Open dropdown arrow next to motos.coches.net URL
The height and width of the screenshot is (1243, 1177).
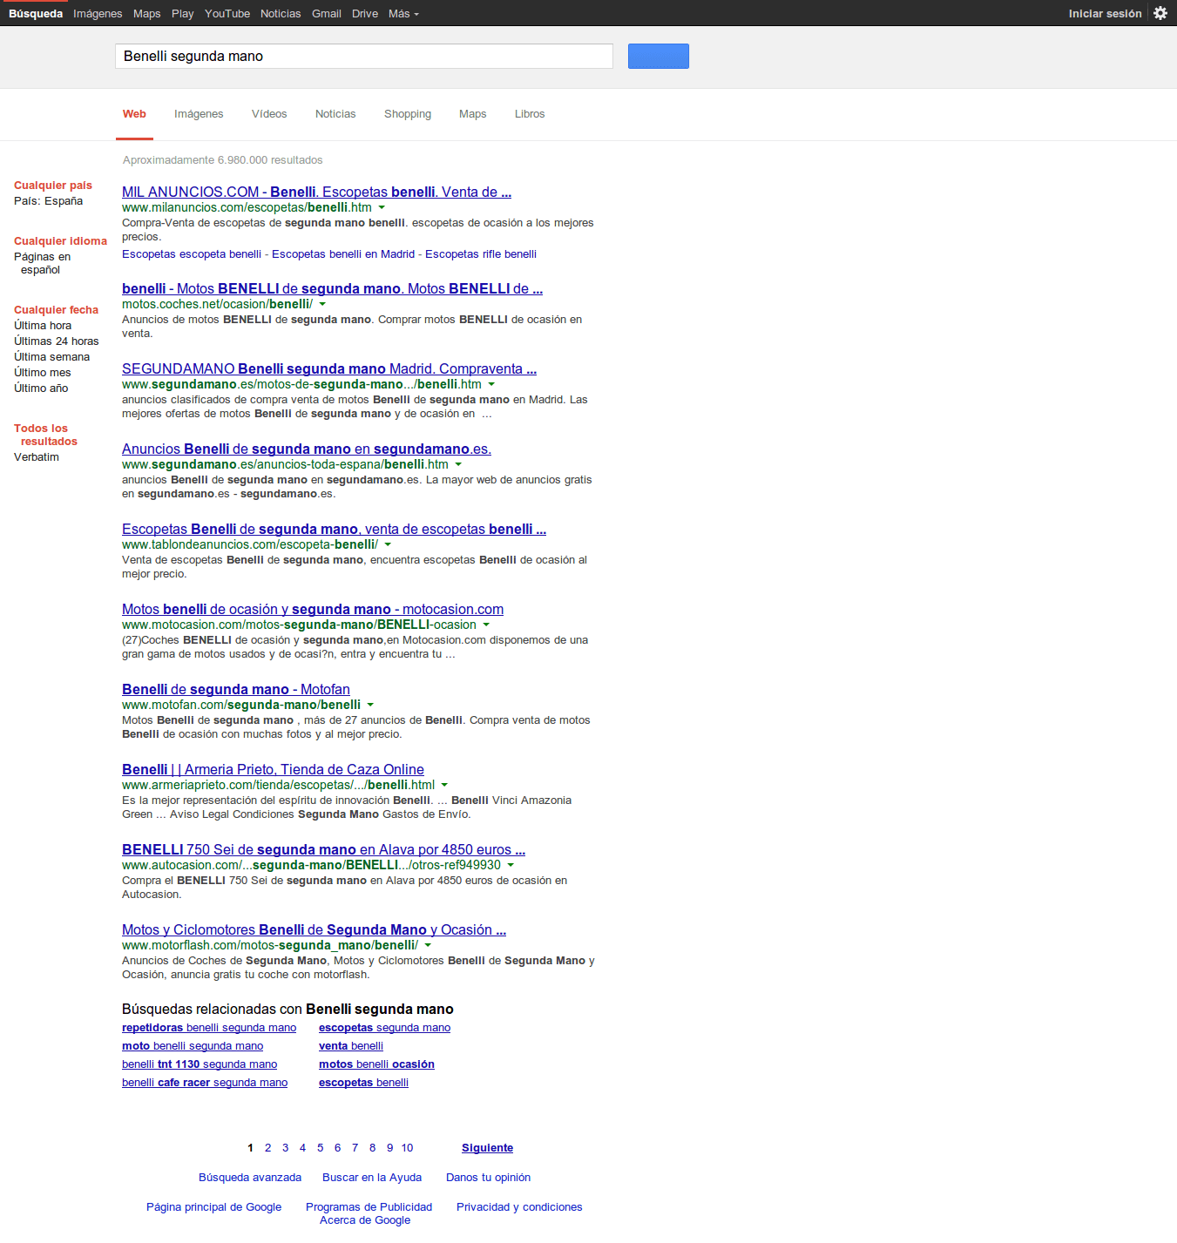(322, 304)
